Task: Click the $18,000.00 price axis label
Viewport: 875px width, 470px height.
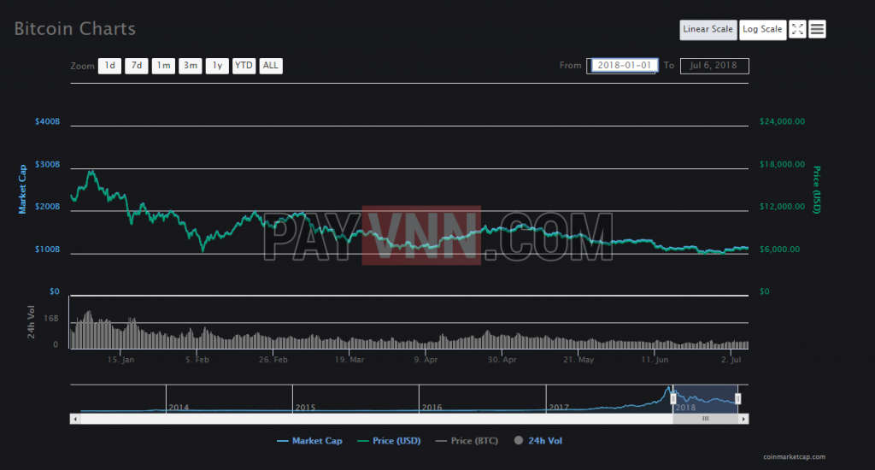Action: tap(783, 165)
